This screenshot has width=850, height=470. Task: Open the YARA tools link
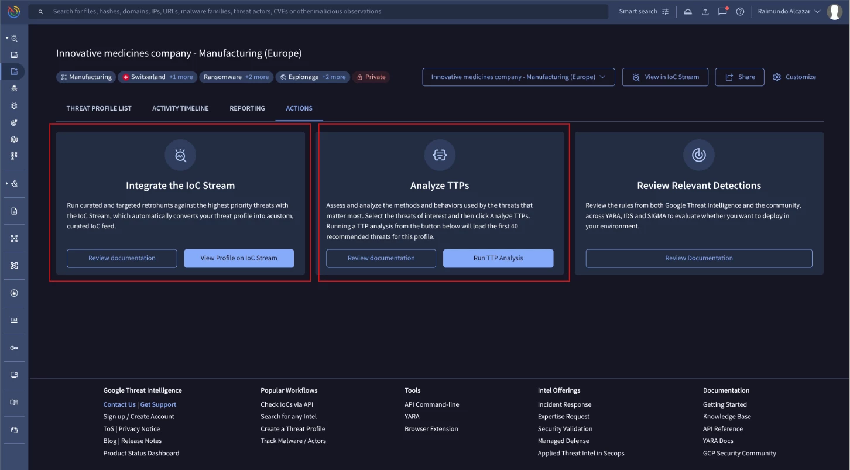point(412,417)
